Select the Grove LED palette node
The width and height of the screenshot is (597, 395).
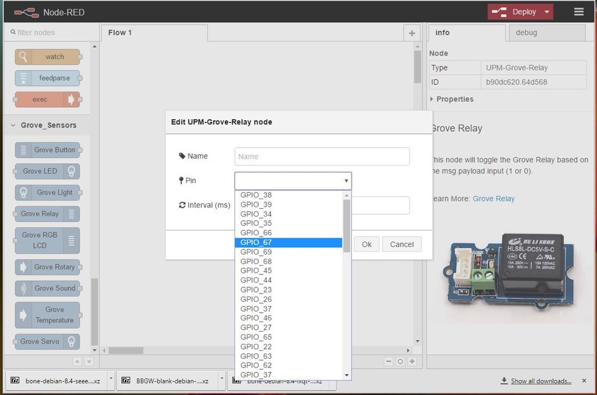point(47,171)
